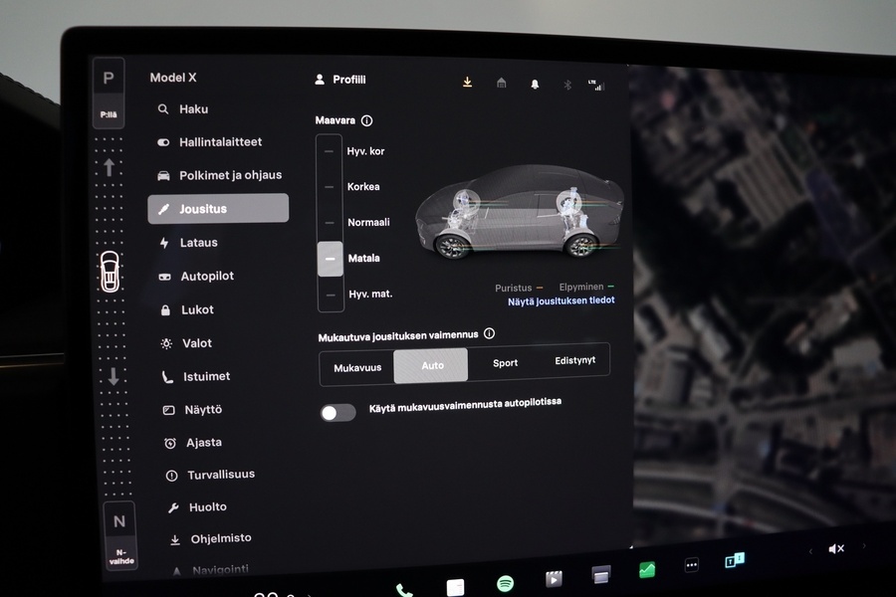Open Maavara info tooltip button
Screen dimensions: 896x597
[x=366, y=120]
